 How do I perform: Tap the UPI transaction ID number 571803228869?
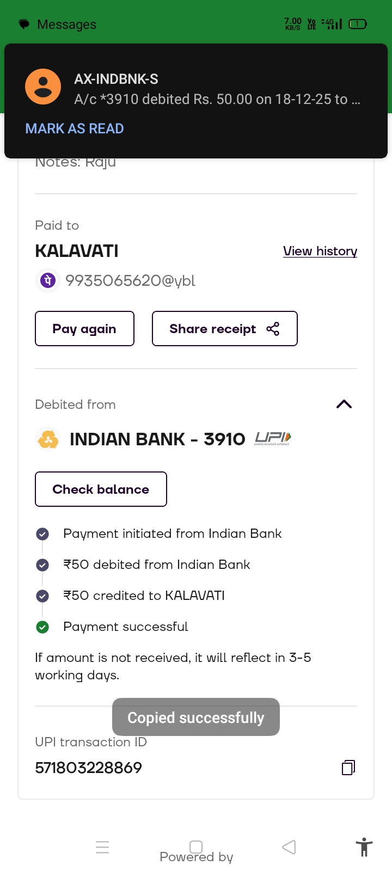click(89, 768)
